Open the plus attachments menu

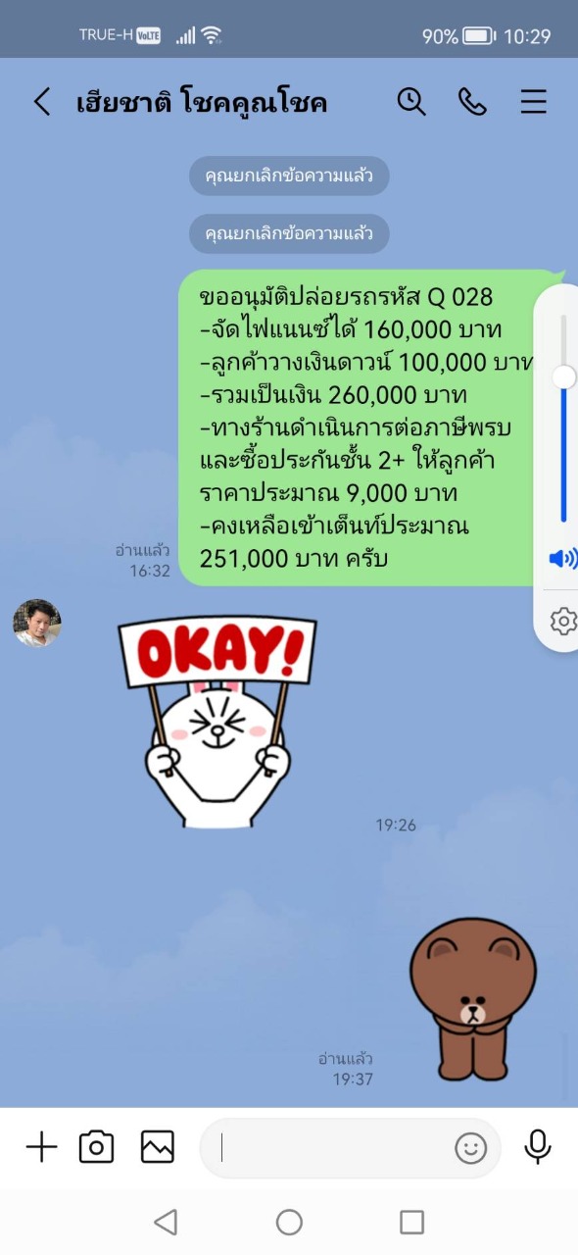click(41, 1147)
